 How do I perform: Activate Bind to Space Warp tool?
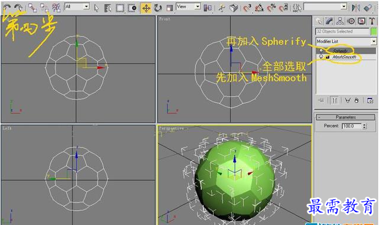[56, 8]
